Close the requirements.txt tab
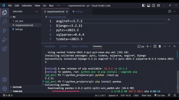This screenshot has height=100, width=179. (x=67, y=12)
